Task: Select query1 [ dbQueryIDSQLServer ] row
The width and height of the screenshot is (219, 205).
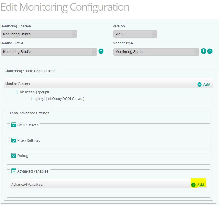Action: click(59, 99)
